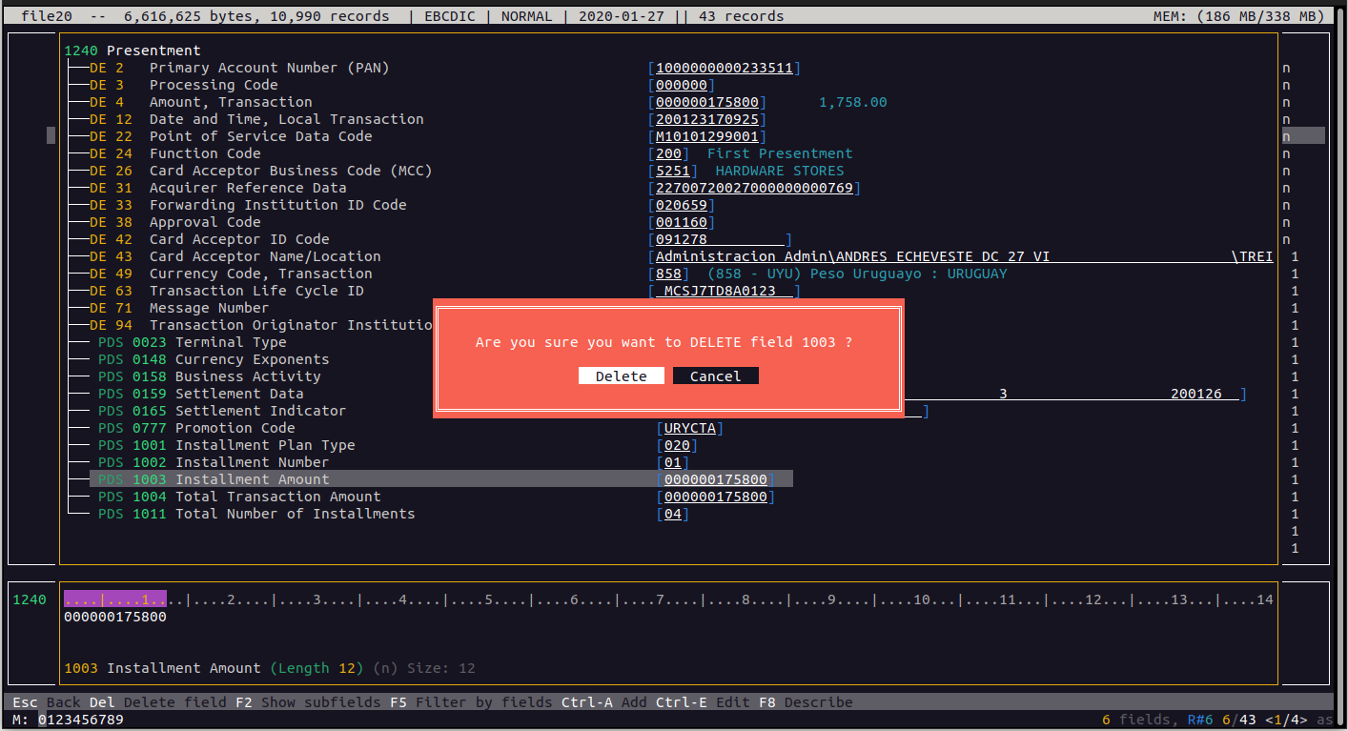Click the MCC value 5251 field
1348x731 pixels.
[673, 171]
